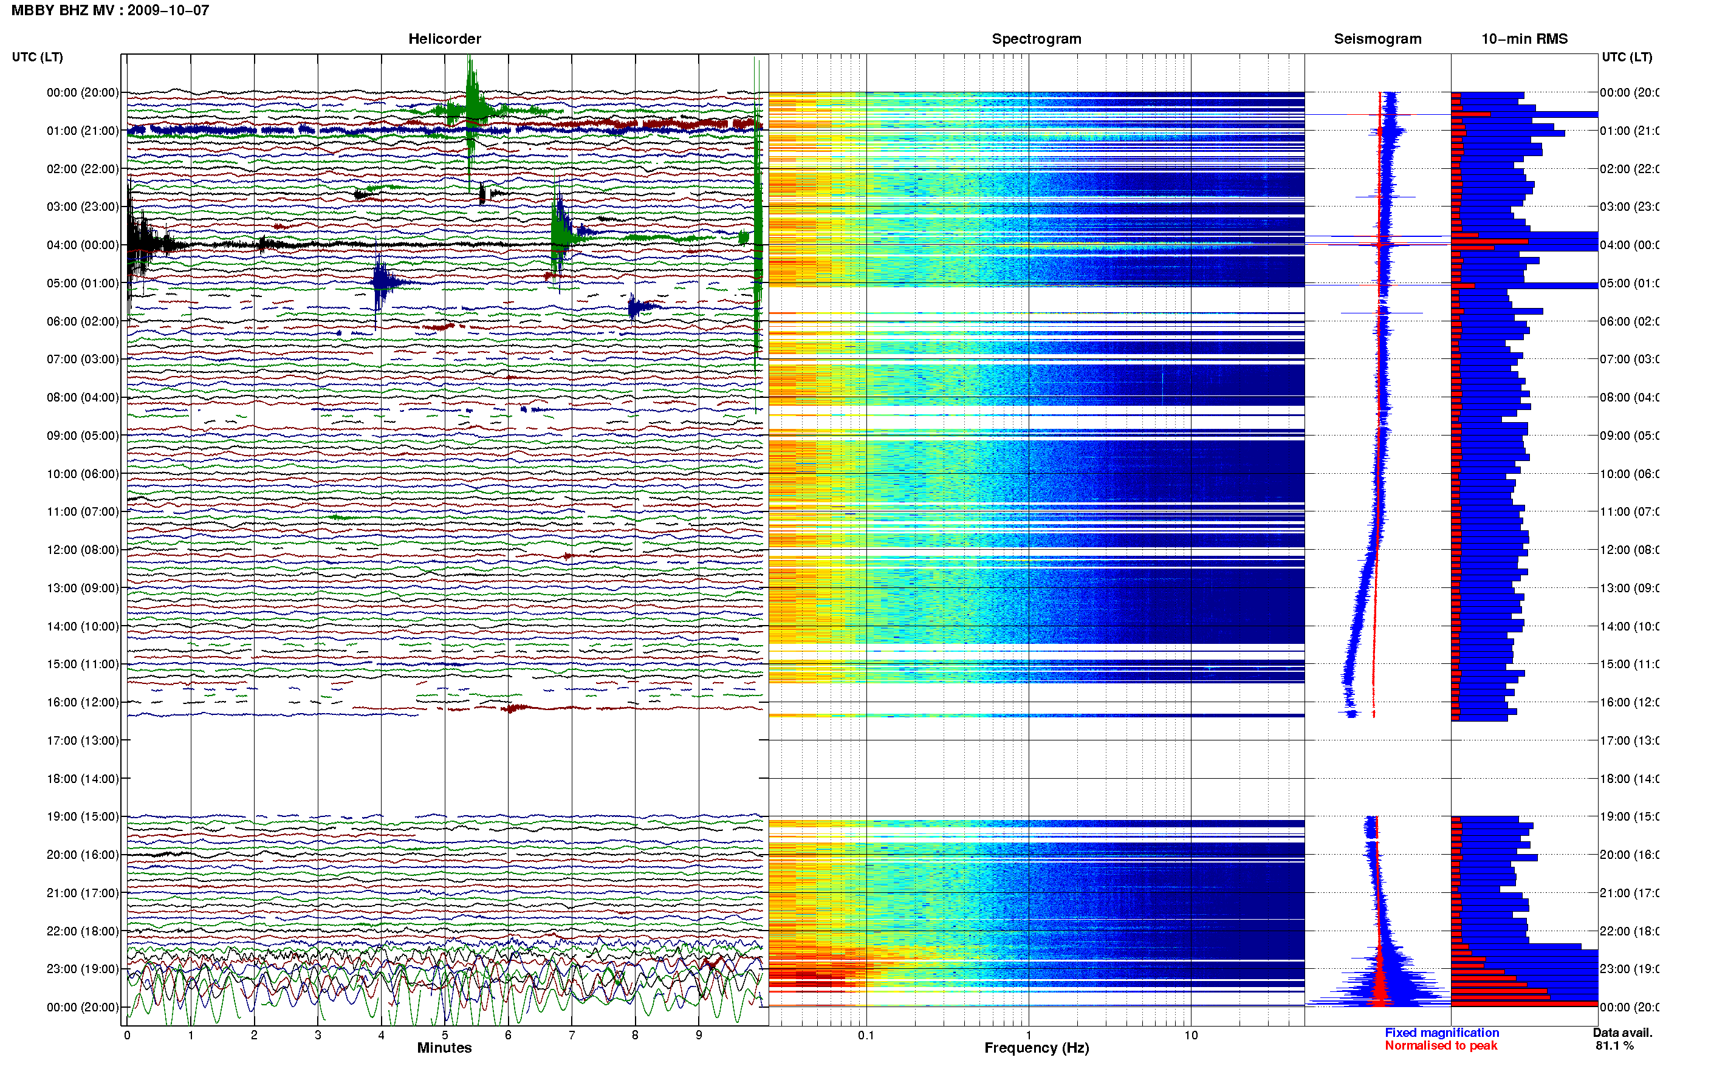Image resolution: width=1728 pixels, height=1080 pixels.
Task: Click the left 17:00 (13:00) time label
Action: [82, 740]
